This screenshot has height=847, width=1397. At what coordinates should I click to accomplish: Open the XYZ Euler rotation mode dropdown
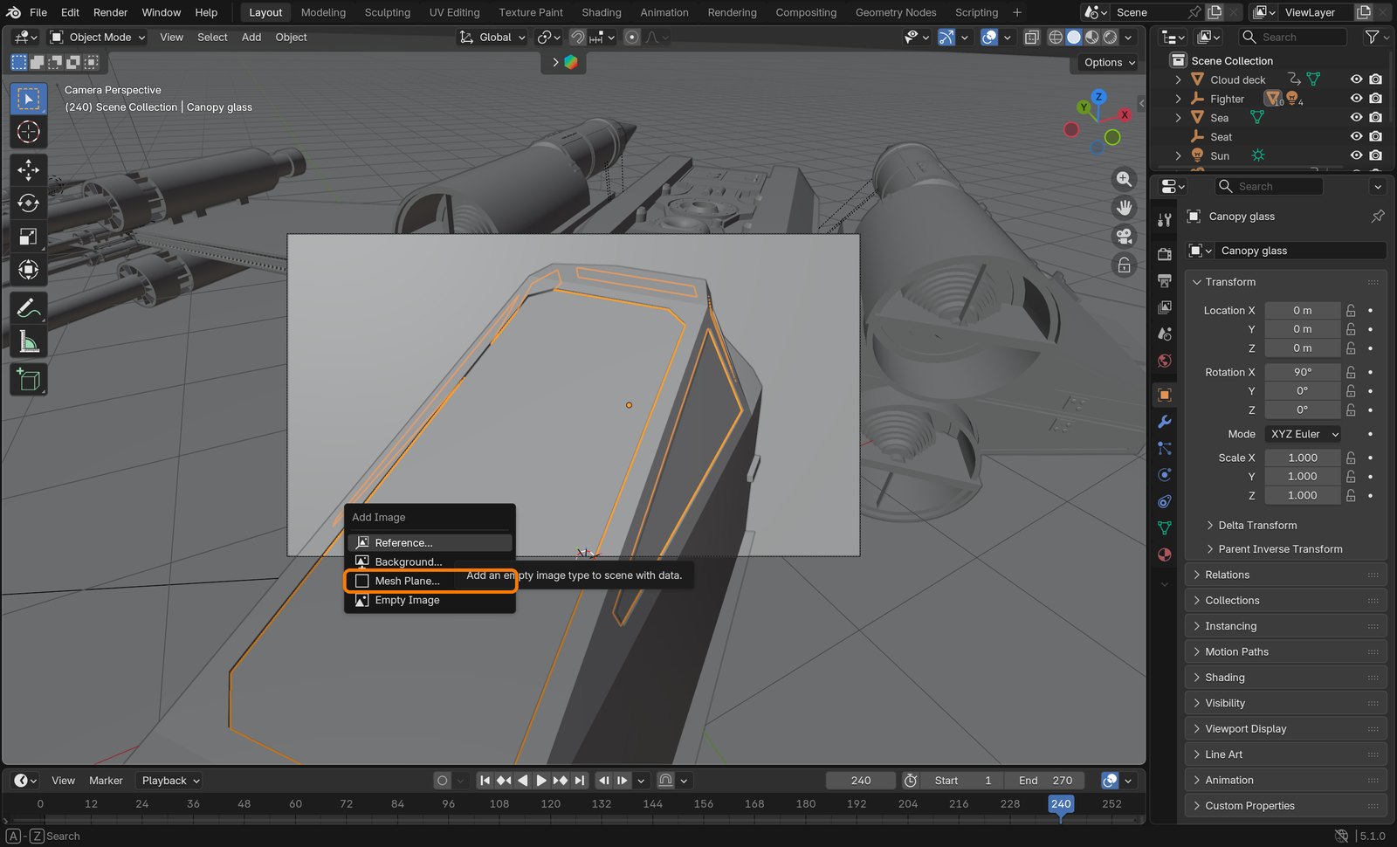[x=1303, y=434]
